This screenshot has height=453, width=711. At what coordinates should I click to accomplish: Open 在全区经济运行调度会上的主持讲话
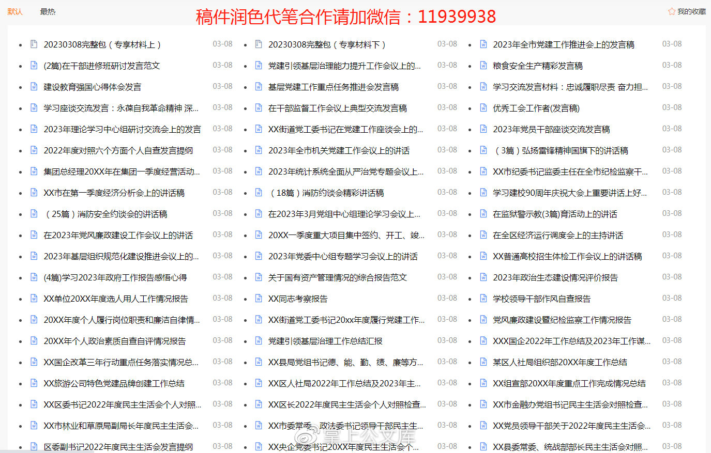tap(557, 236)
